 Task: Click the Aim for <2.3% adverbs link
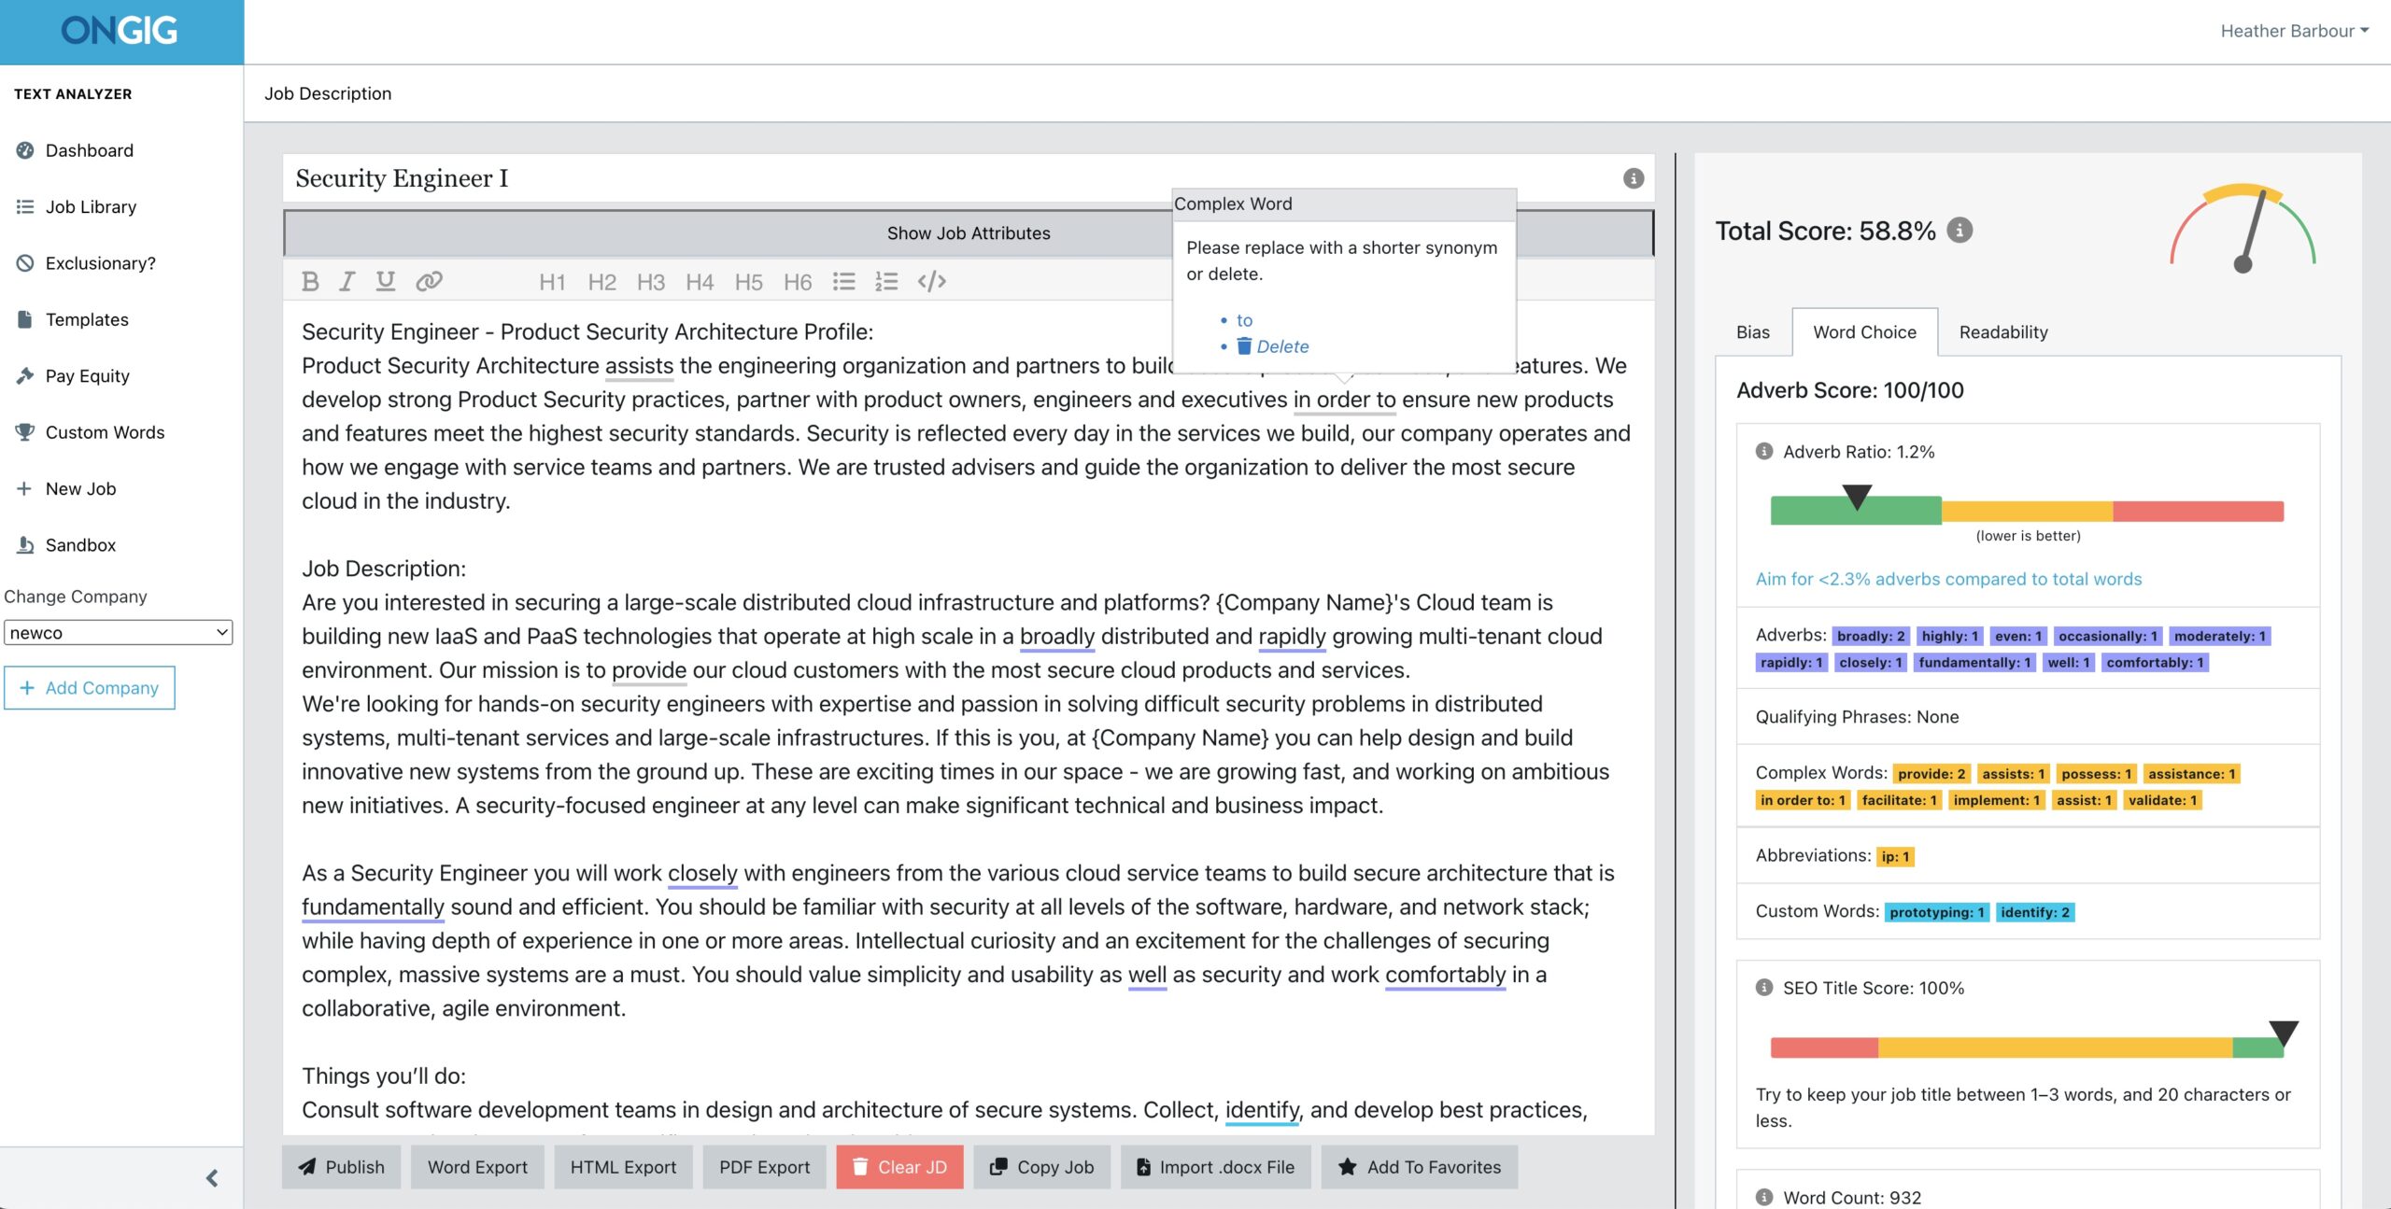1948,579
